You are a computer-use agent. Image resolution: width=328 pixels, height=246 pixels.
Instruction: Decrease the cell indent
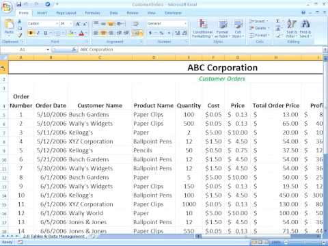coord(119,33)
